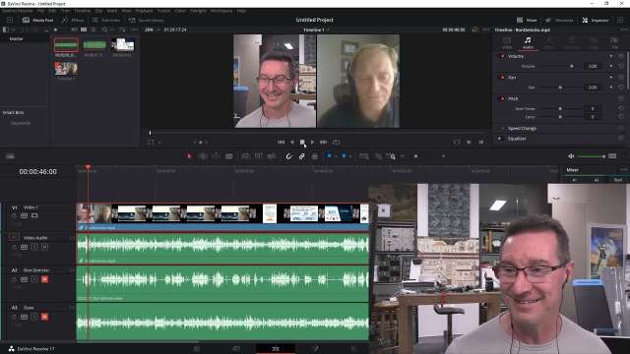The image size is (630, 354).
Task: Open the viewer zoom percentage dropdown
Action: click(x=152, y=29)
